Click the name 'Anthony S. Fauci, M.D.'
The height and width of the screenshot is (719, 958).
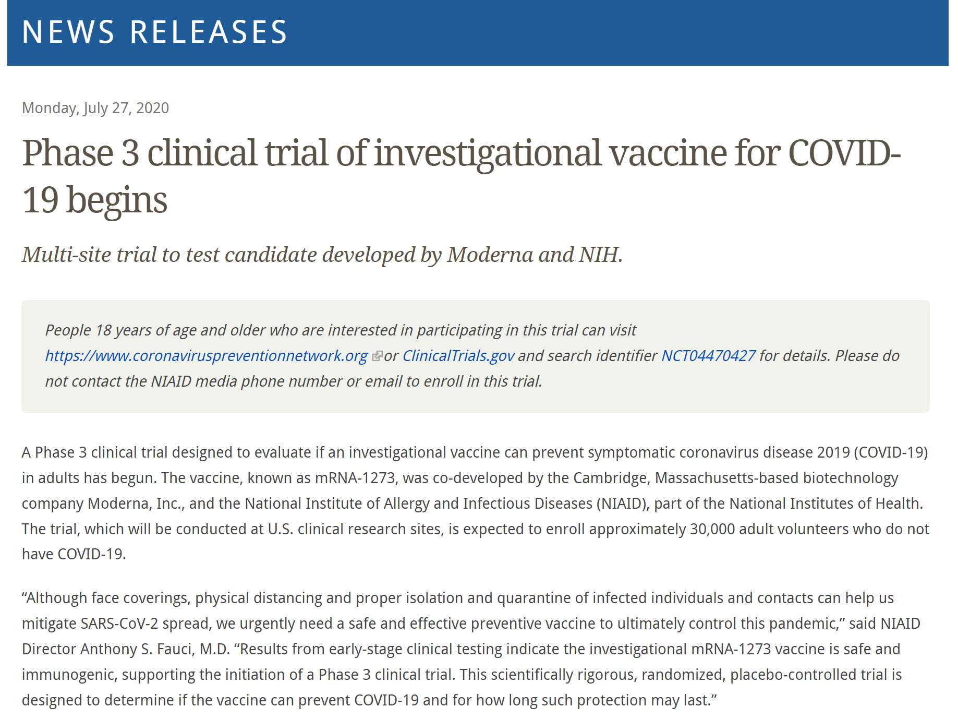point(155,649)
